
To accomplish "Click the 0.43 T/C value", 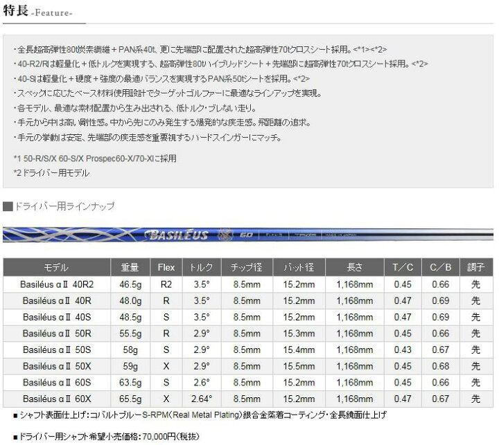I will point(403,350).
